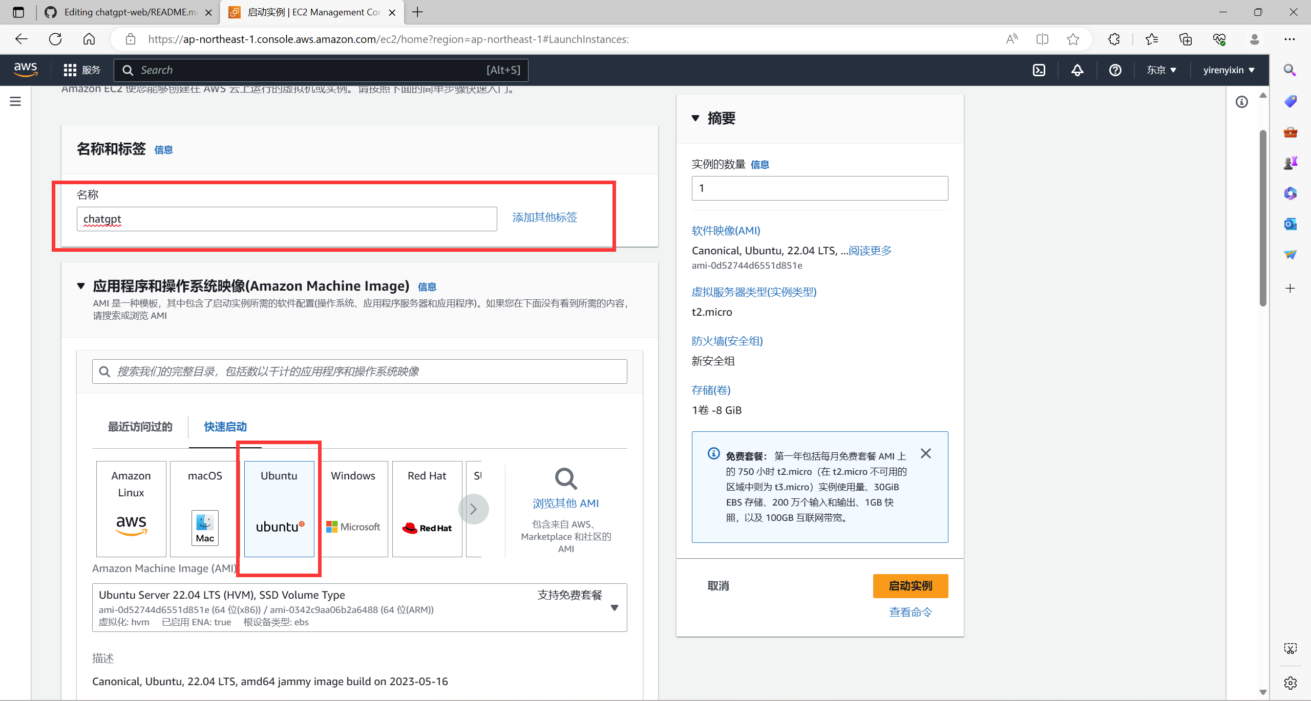Open Ubuntu Server 22.04 AMI dropdown

pyautogui.click(x=360, y=607)
